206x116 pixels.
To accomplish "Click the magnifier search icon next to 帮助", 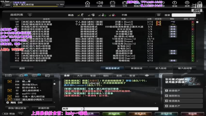I will [21, 113].
